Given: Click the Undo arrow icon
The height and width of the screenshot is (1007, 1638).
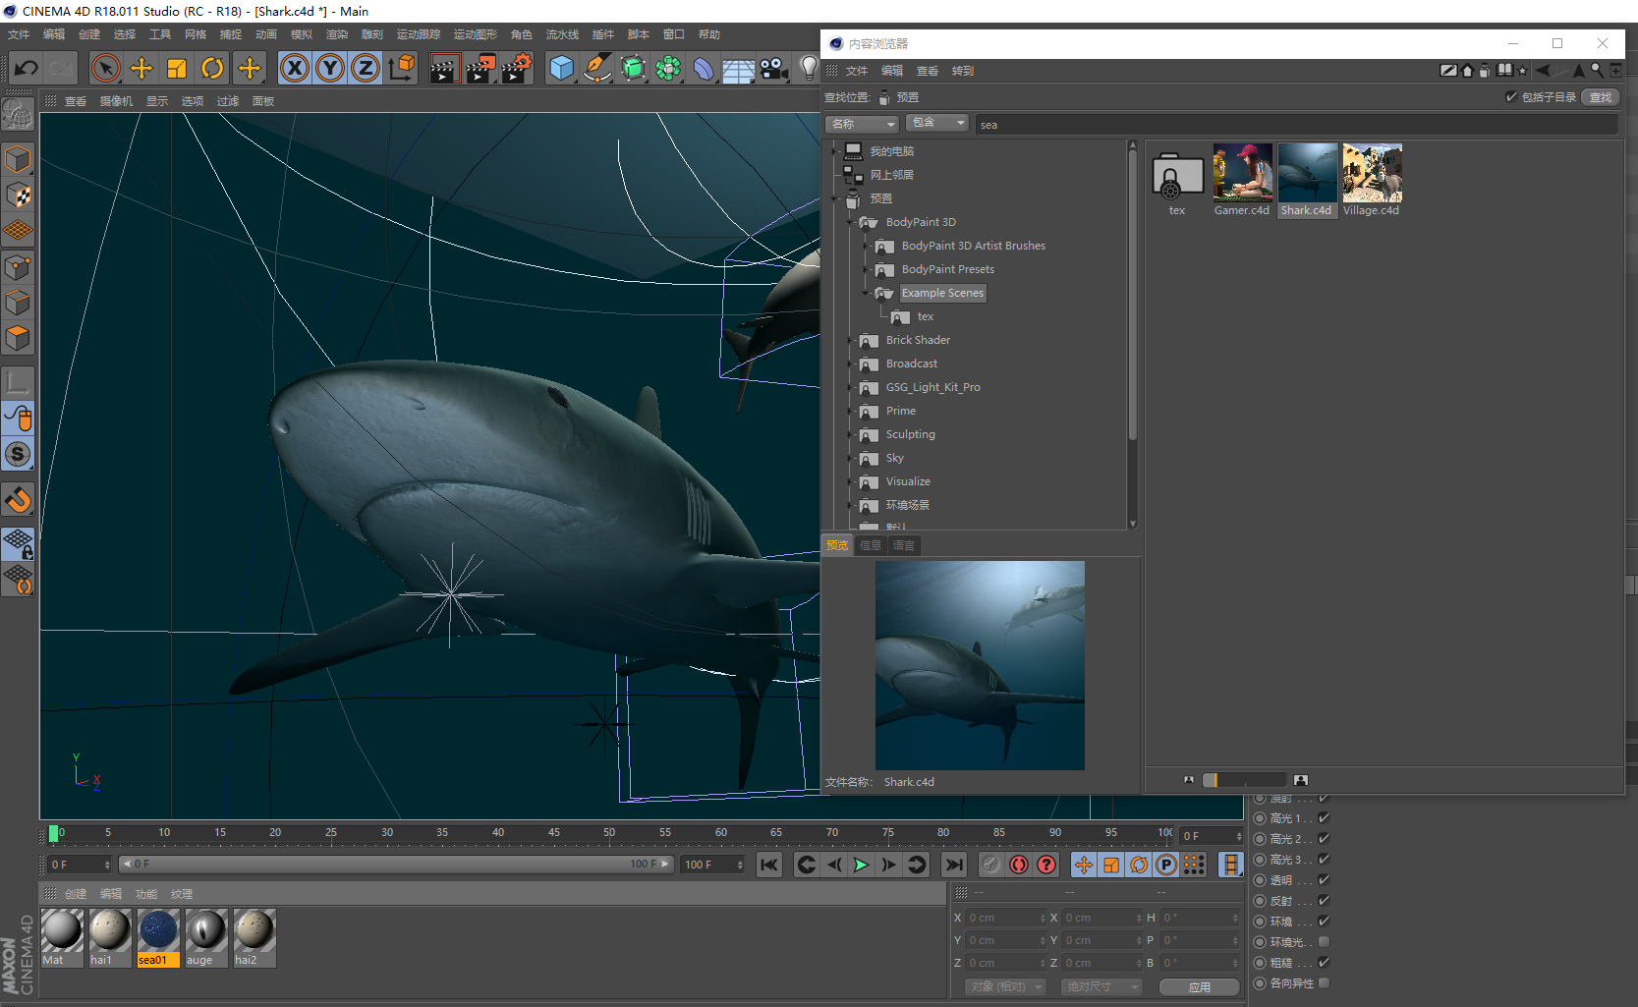Looking at the screenshot, I should [27, 68].
